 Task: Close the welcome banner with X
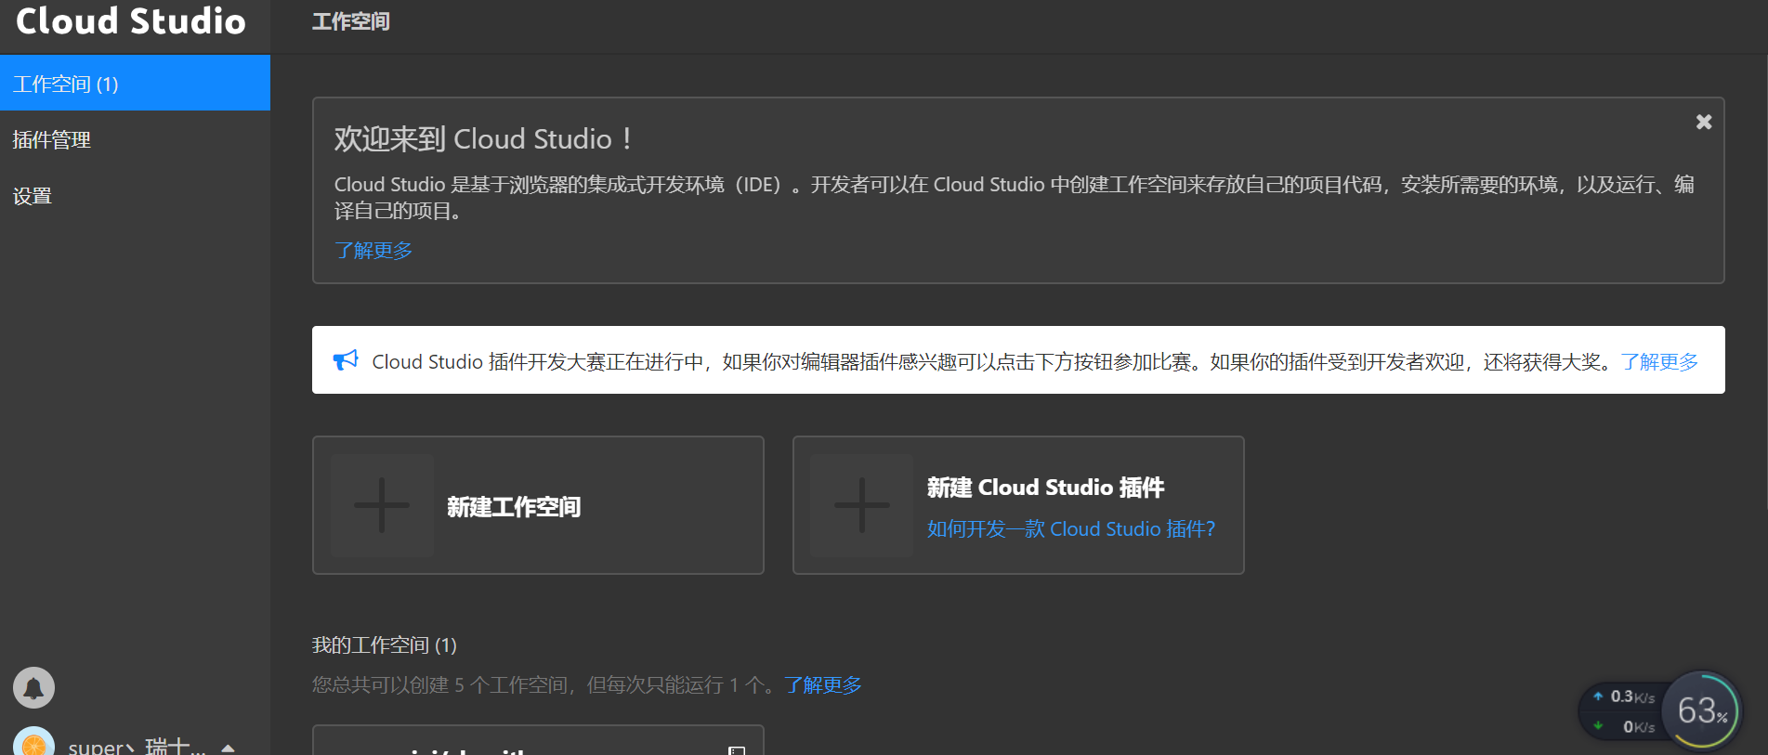tap(1704, 122)
